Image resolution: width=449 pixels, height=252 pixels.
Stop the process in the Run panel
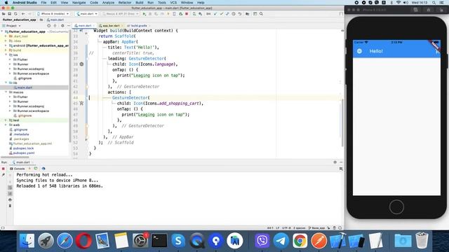tap(4, 169)
